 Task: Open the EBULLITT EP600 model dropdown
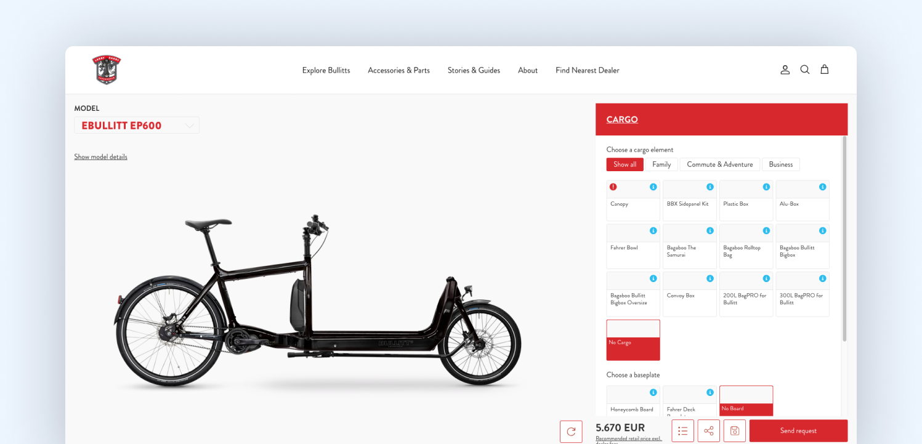coord(137,126)
